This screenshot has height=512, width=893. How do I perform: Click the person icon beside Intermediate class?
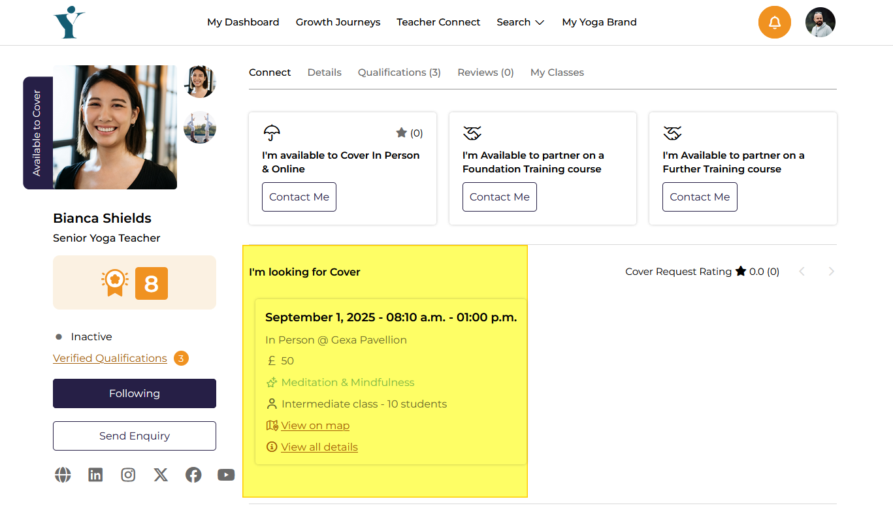pyautogui.click(x=272, y=404)
